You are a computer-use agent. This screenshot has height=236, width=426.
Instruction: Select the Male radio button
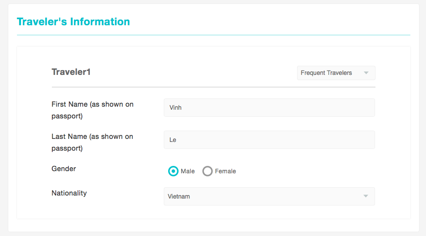[x=173, y=171]
